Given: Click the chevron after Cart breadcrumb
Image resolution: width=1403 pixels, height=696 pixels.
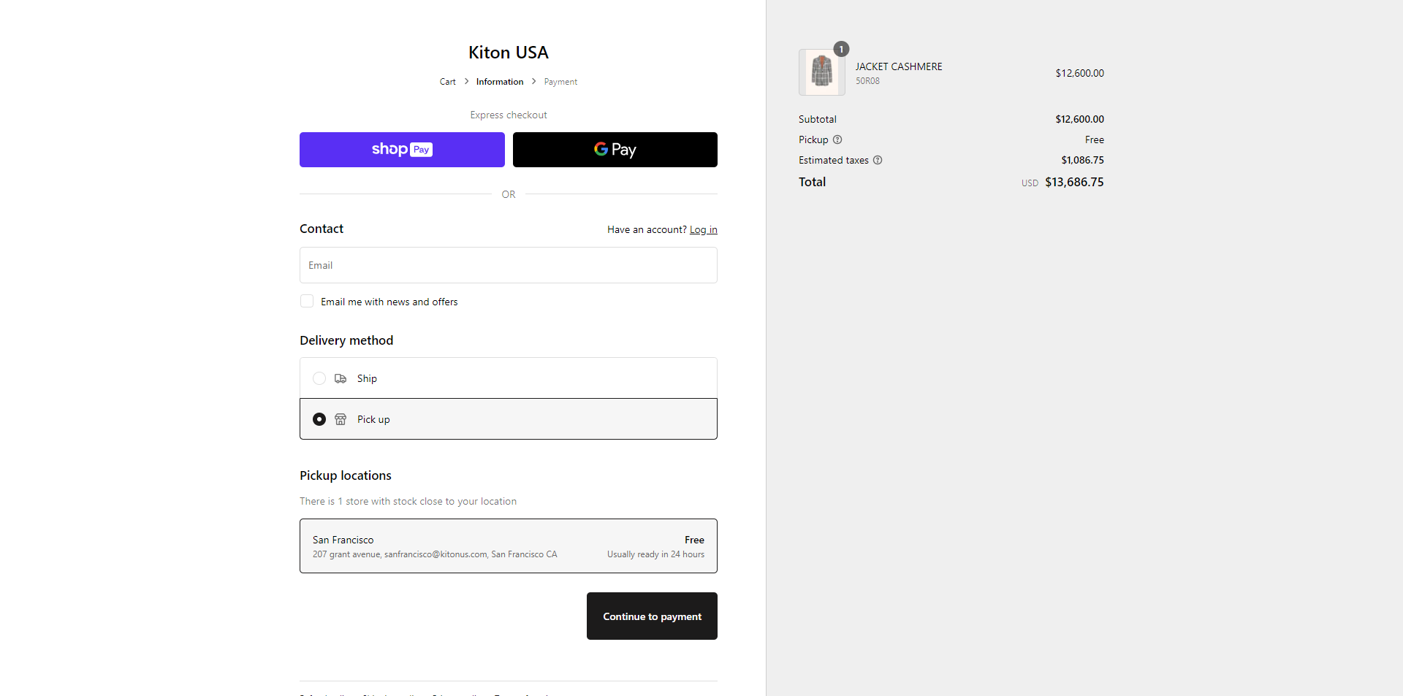Looking at the screenshot, I should click(x=466, y=81).
